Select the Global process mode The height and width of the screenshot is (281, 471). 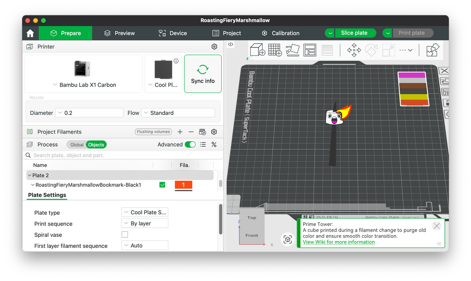[x=77, y=145]
